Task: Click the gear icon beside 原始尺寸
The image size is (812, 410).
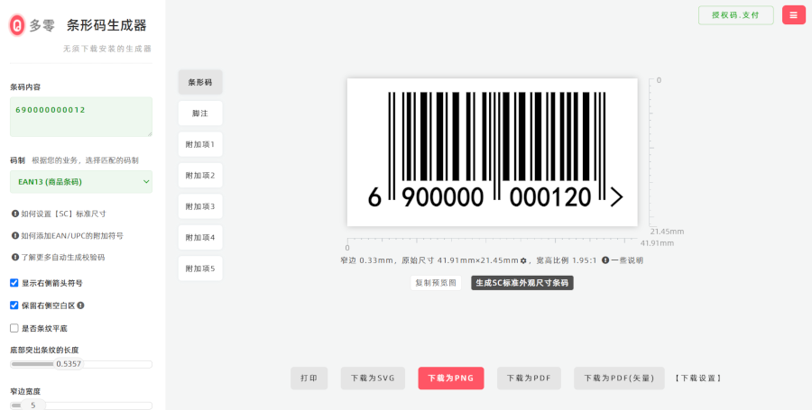Action: [523, 260]
